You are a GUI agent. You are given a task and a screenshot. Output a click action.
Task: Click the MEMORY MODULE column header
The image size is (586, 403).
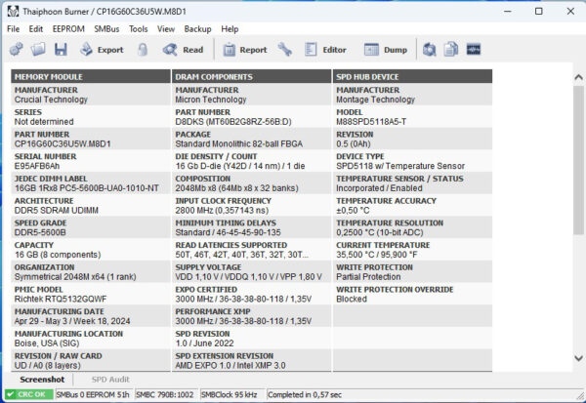pos(91,76)
